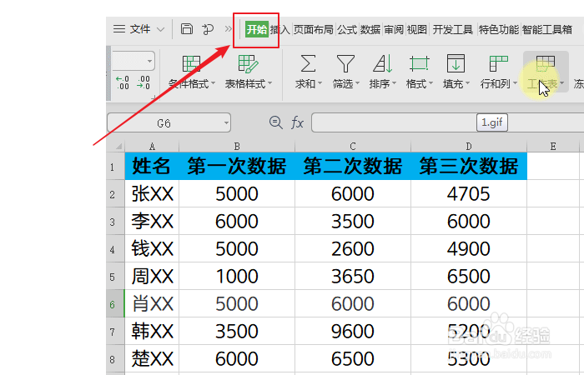Switch to the 视图 tab
This screenshot has height=375, width=584.
pos(417,29)
